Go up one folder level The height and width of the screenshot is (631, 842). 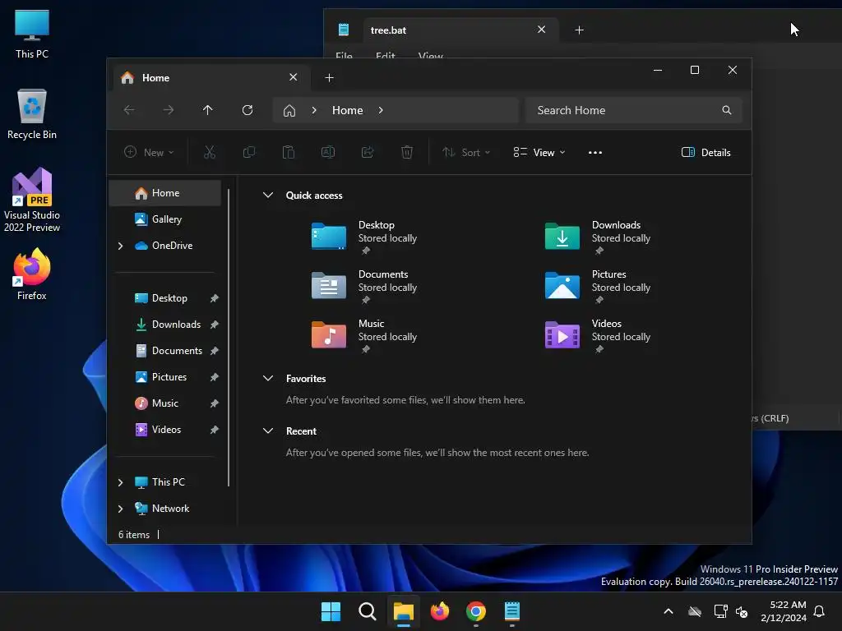coord(208,110)
